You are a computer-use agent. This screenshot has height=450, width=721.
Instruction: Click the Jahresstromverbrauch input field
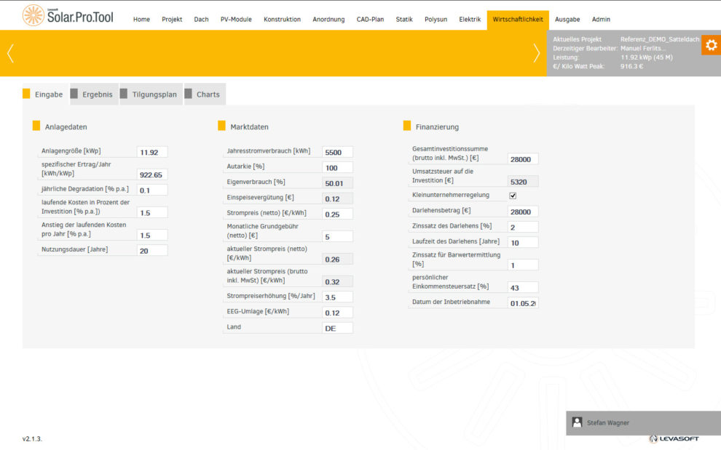(337, 152)
